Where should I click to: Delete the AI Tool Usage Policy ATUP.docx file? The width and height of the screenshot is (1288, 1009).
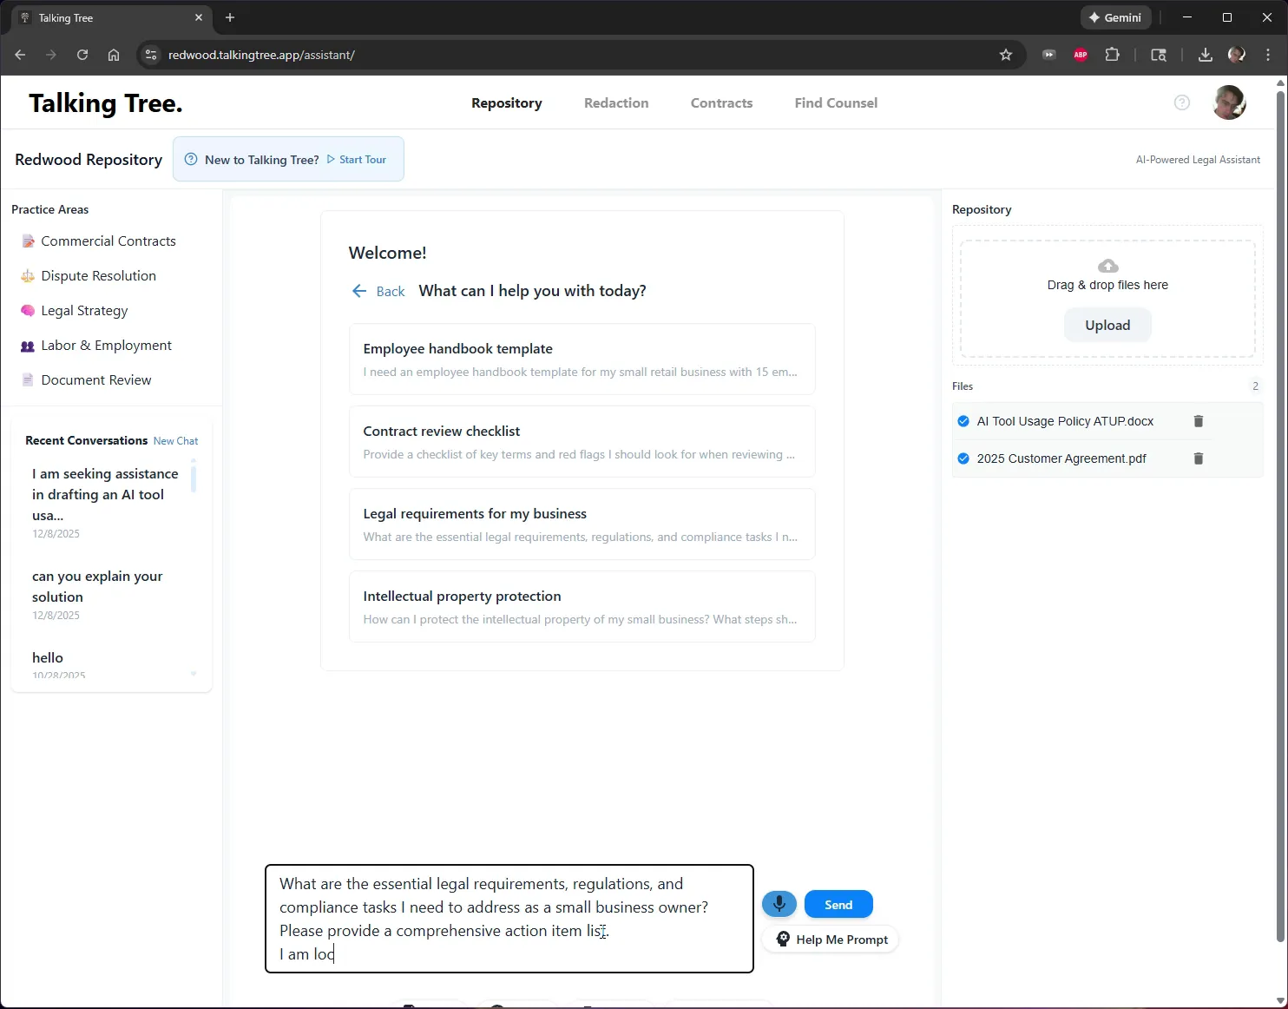pos(1199,421)
